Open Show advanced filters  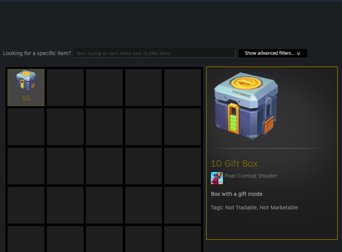click(x=273, y=53)
